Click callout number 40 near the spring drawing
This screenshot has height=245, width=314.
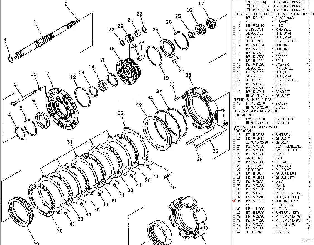pos(173,188)
